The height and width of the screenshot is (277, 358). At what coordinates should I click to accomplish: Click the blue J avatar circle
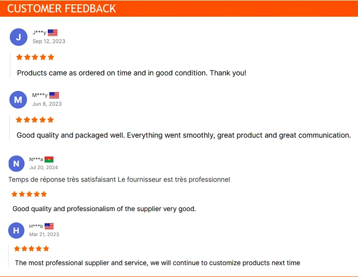pyautogui.click(x=19, y=37)
